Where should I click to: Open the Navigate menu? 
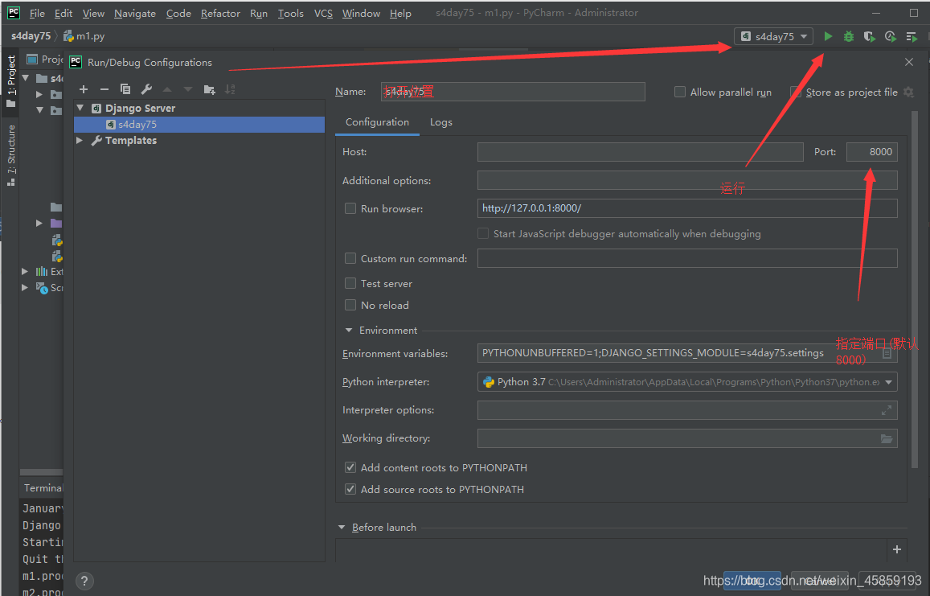[x=134, y=13]
